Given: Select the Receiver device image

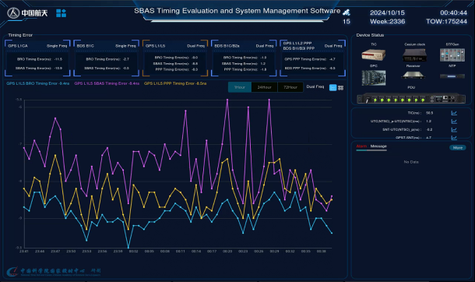Looking at the screenshot, I should [413, 76].
